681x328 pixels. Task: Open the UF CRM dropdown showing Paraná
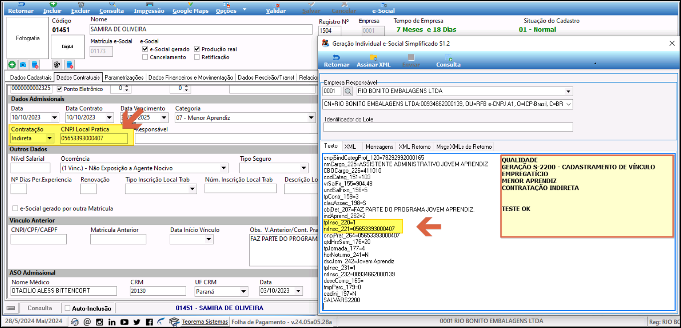coord(244,291)
